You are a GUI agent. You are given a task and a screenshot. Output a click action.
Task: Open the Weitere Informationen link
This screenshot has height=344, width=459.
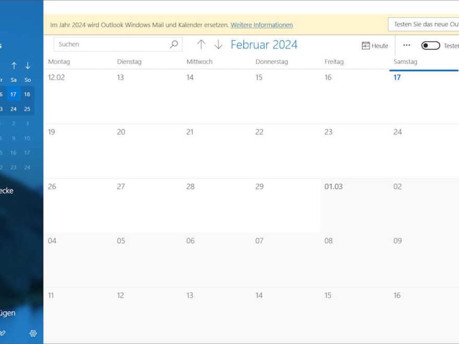262,25
